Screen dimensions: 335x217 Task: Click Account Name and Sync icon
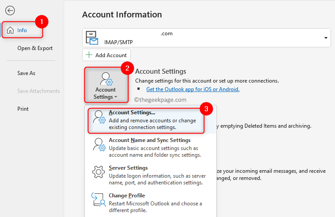tap(99, 145)
